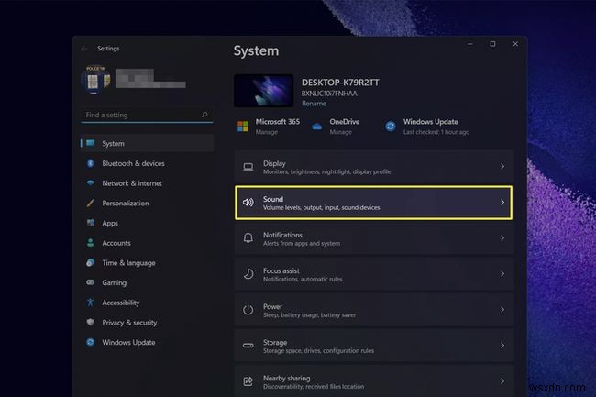Open Nearby sharing settings row
The image size is (596, 397).
[x=374, y=381]
